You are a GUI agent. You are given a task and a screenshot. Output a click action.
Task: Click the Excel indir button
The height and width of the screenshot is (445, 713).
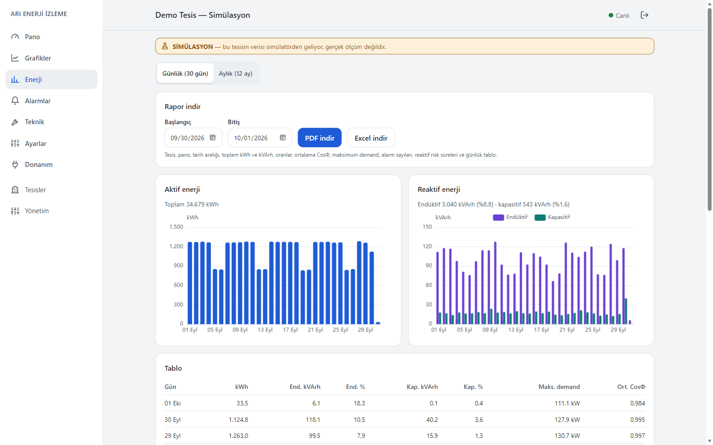tap(371, 138)
